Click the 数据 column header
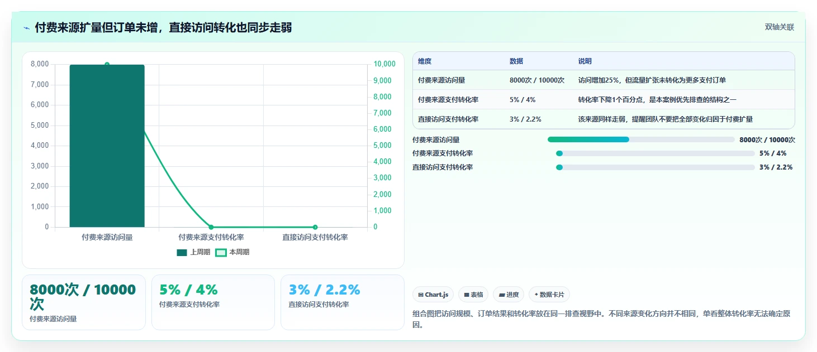The height and width of the screenshot is (352, 817). point(516,61)
